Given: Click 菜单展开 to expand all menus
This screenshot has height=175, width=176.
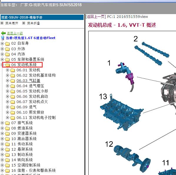Looking at the screenshot, I should [12, 23].
